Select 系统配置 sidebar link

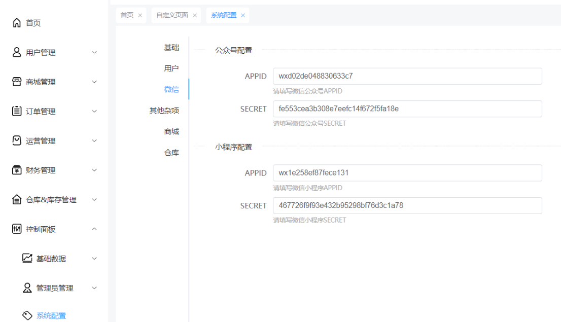pos(51,316)
